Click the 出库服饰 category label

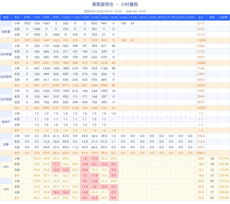pyautogui.click(x=6, y=77)
